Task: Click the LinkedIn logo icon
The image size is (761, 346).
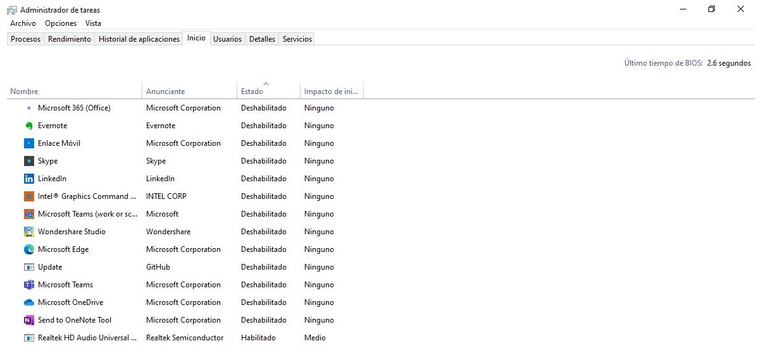Action: [x=29, y=179]
